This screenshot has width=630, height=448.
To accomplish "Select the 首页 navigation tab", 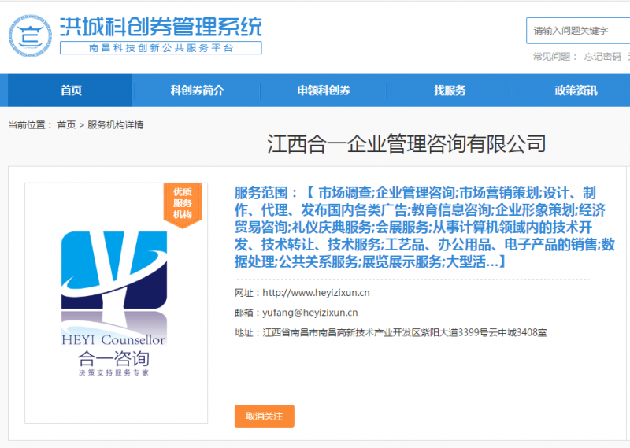I will (x=71, y=91).
